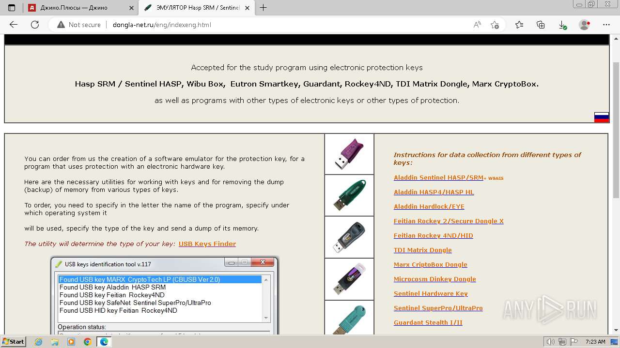620x348 pixels.
Task: Switch to the Russian language flag
Action: pos(602,117)
